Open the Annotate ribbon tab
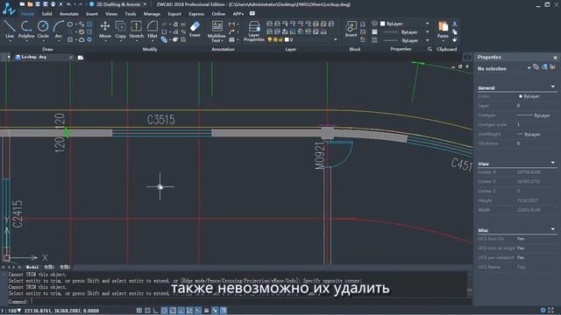This screenshot has width=561, height=315. [x=69, y=14]
